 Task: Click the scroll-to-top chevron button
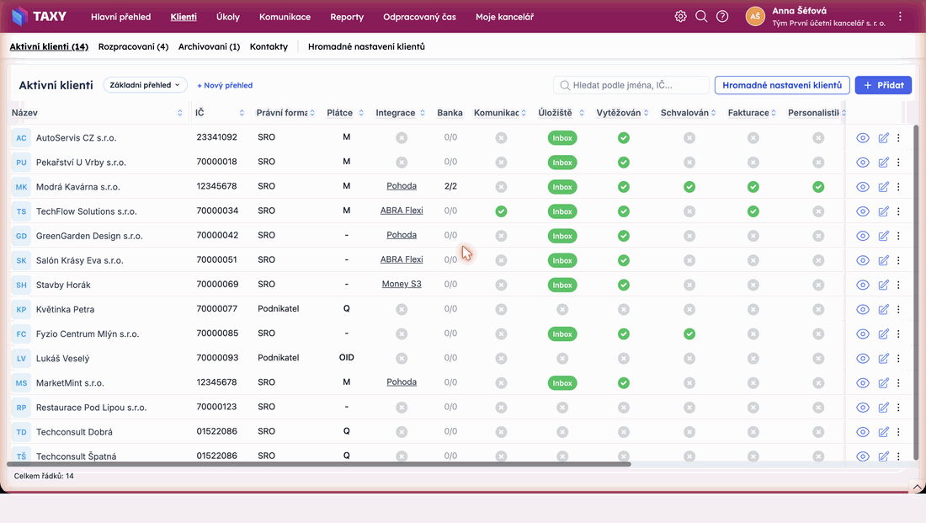pos(917,487)
